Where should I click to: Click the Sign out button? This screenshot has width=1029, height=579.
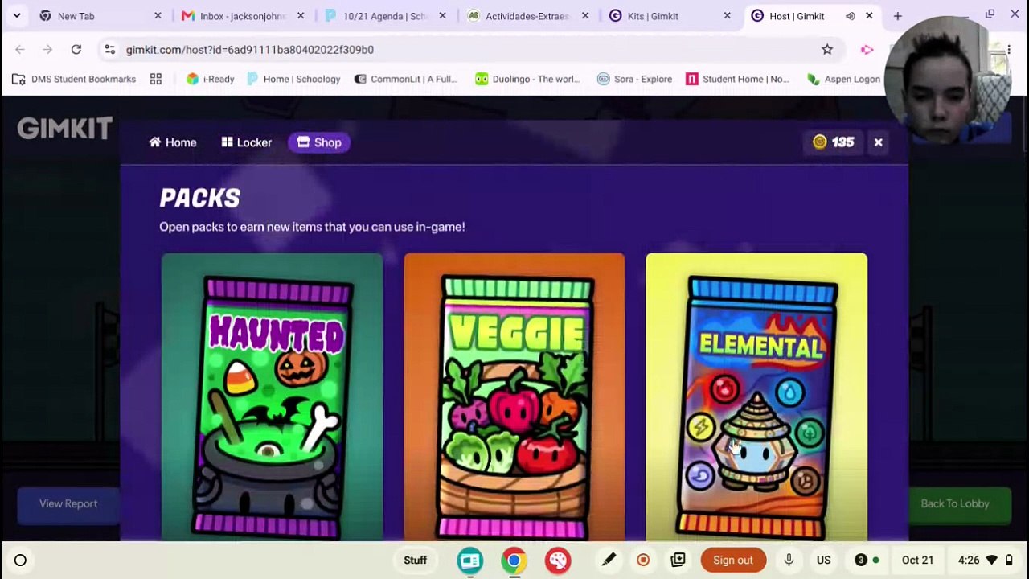[733, 561]
